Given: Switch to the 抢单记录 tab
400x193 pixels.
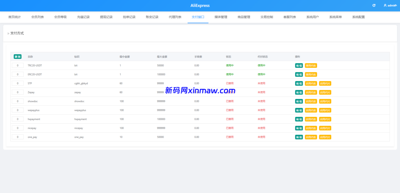Looking at the screenshot, I should (x=129, y=17).
